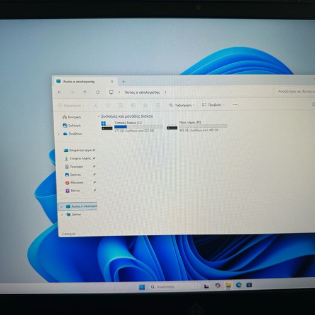315x315 pixels.
Task: Click the Share icon in toolbar
Action: (x=146, y=105)
